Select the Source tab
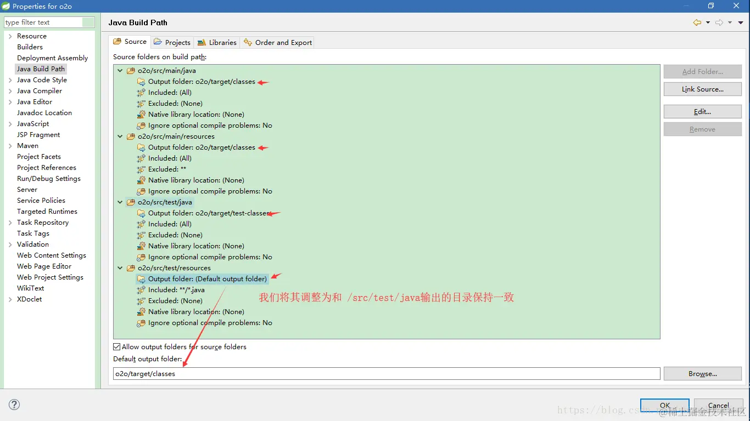 (x=130, y=42)
